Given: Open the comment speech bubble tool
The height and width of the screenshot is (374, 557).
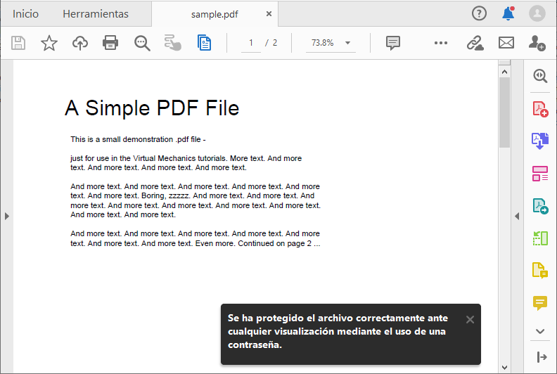Looking at the screenshot, I should pos(393,43).
